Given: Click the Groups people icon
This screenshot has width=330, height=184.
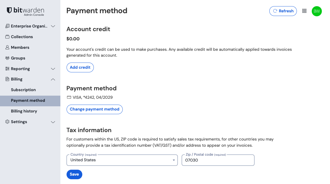Looking at the screenshot, I should (7, 58).
